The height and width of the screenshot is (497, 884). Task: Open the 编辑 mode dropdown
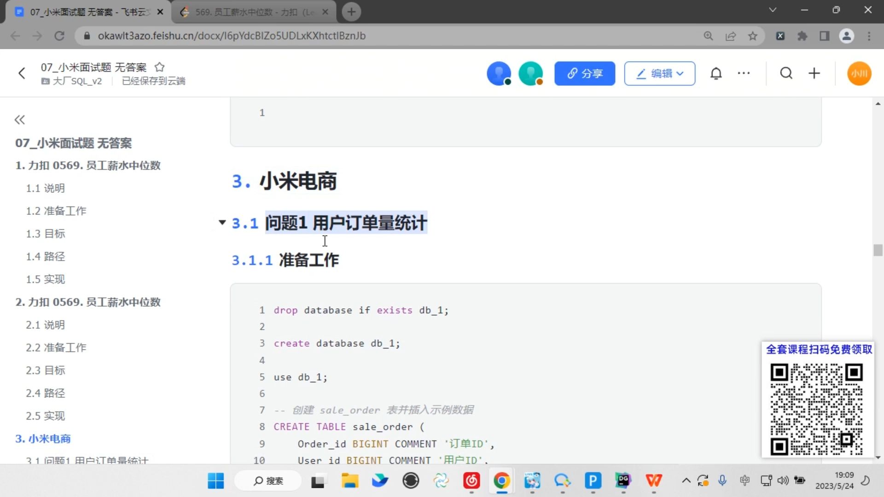[x=659, y=74]
